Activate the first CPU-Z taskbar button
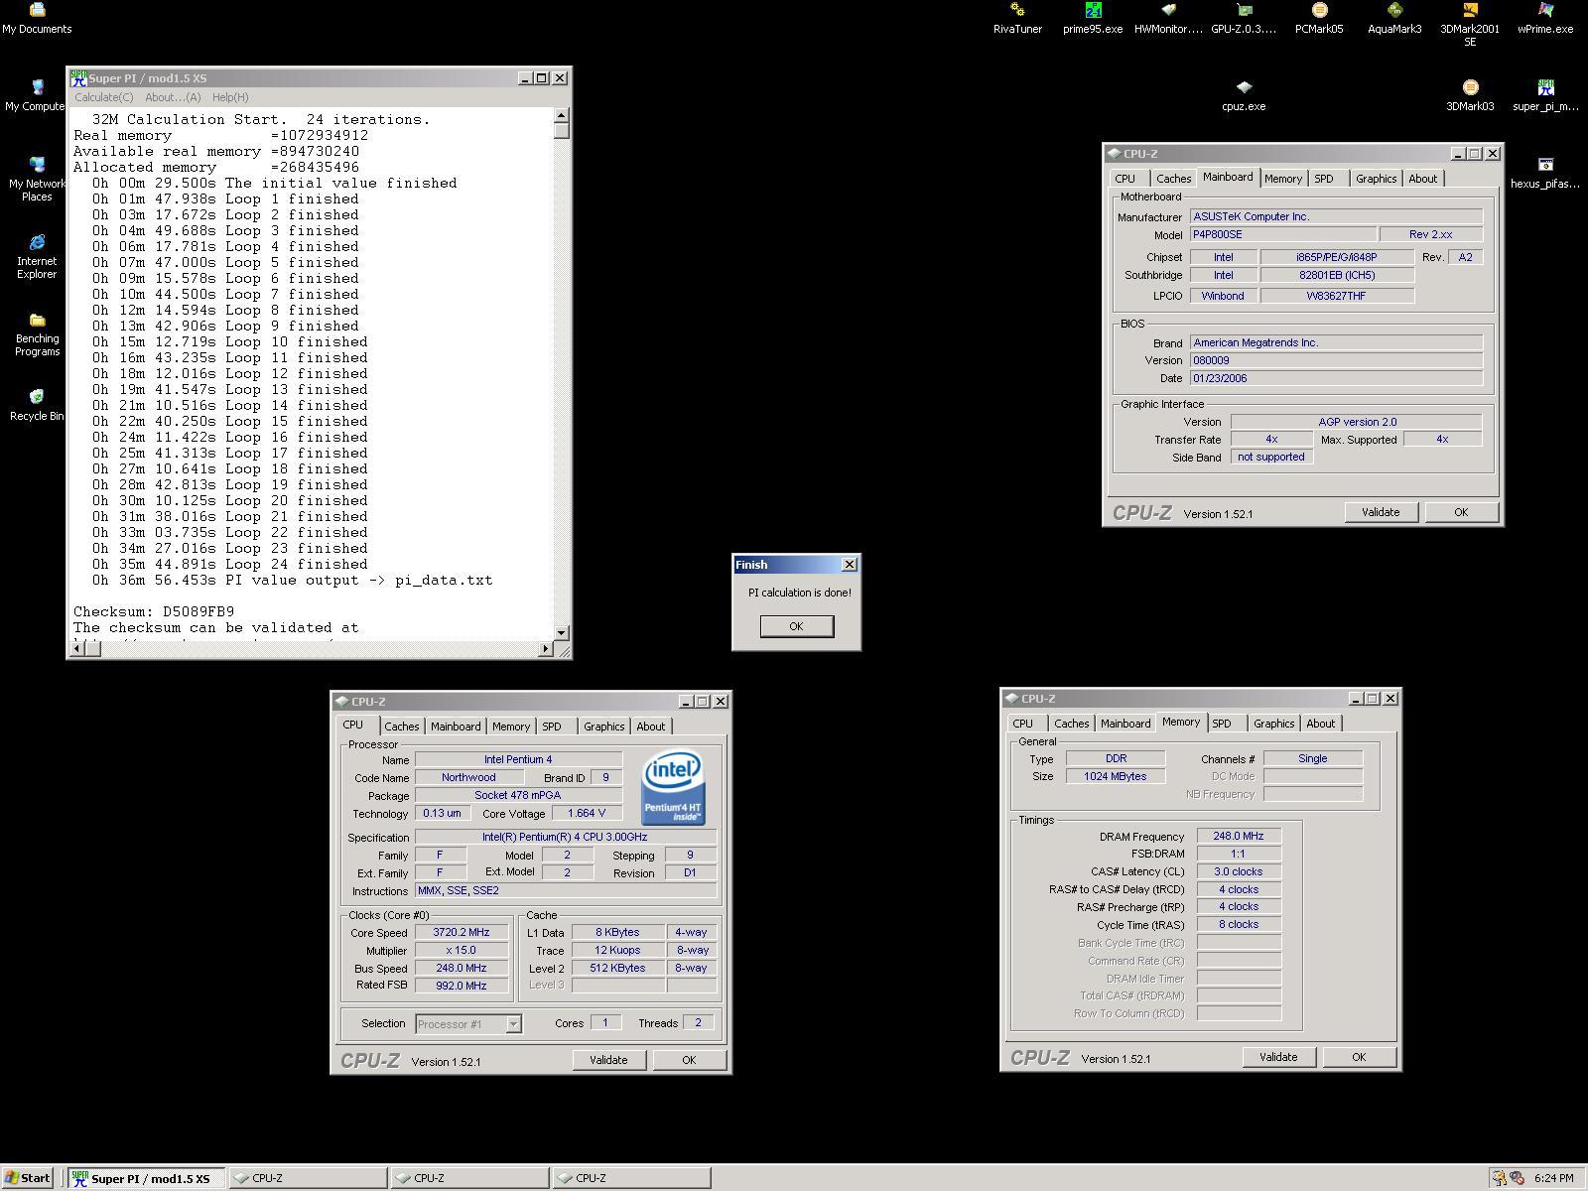1588x1191 pixels. click(308, 1178)
